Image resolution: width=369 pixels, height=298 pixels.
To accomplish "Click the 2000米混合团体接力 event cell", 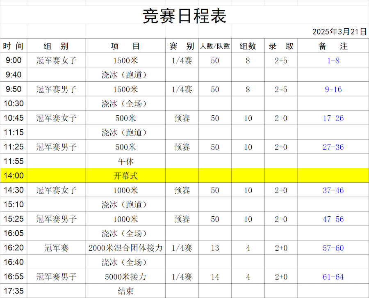I will tap(125, 248).
